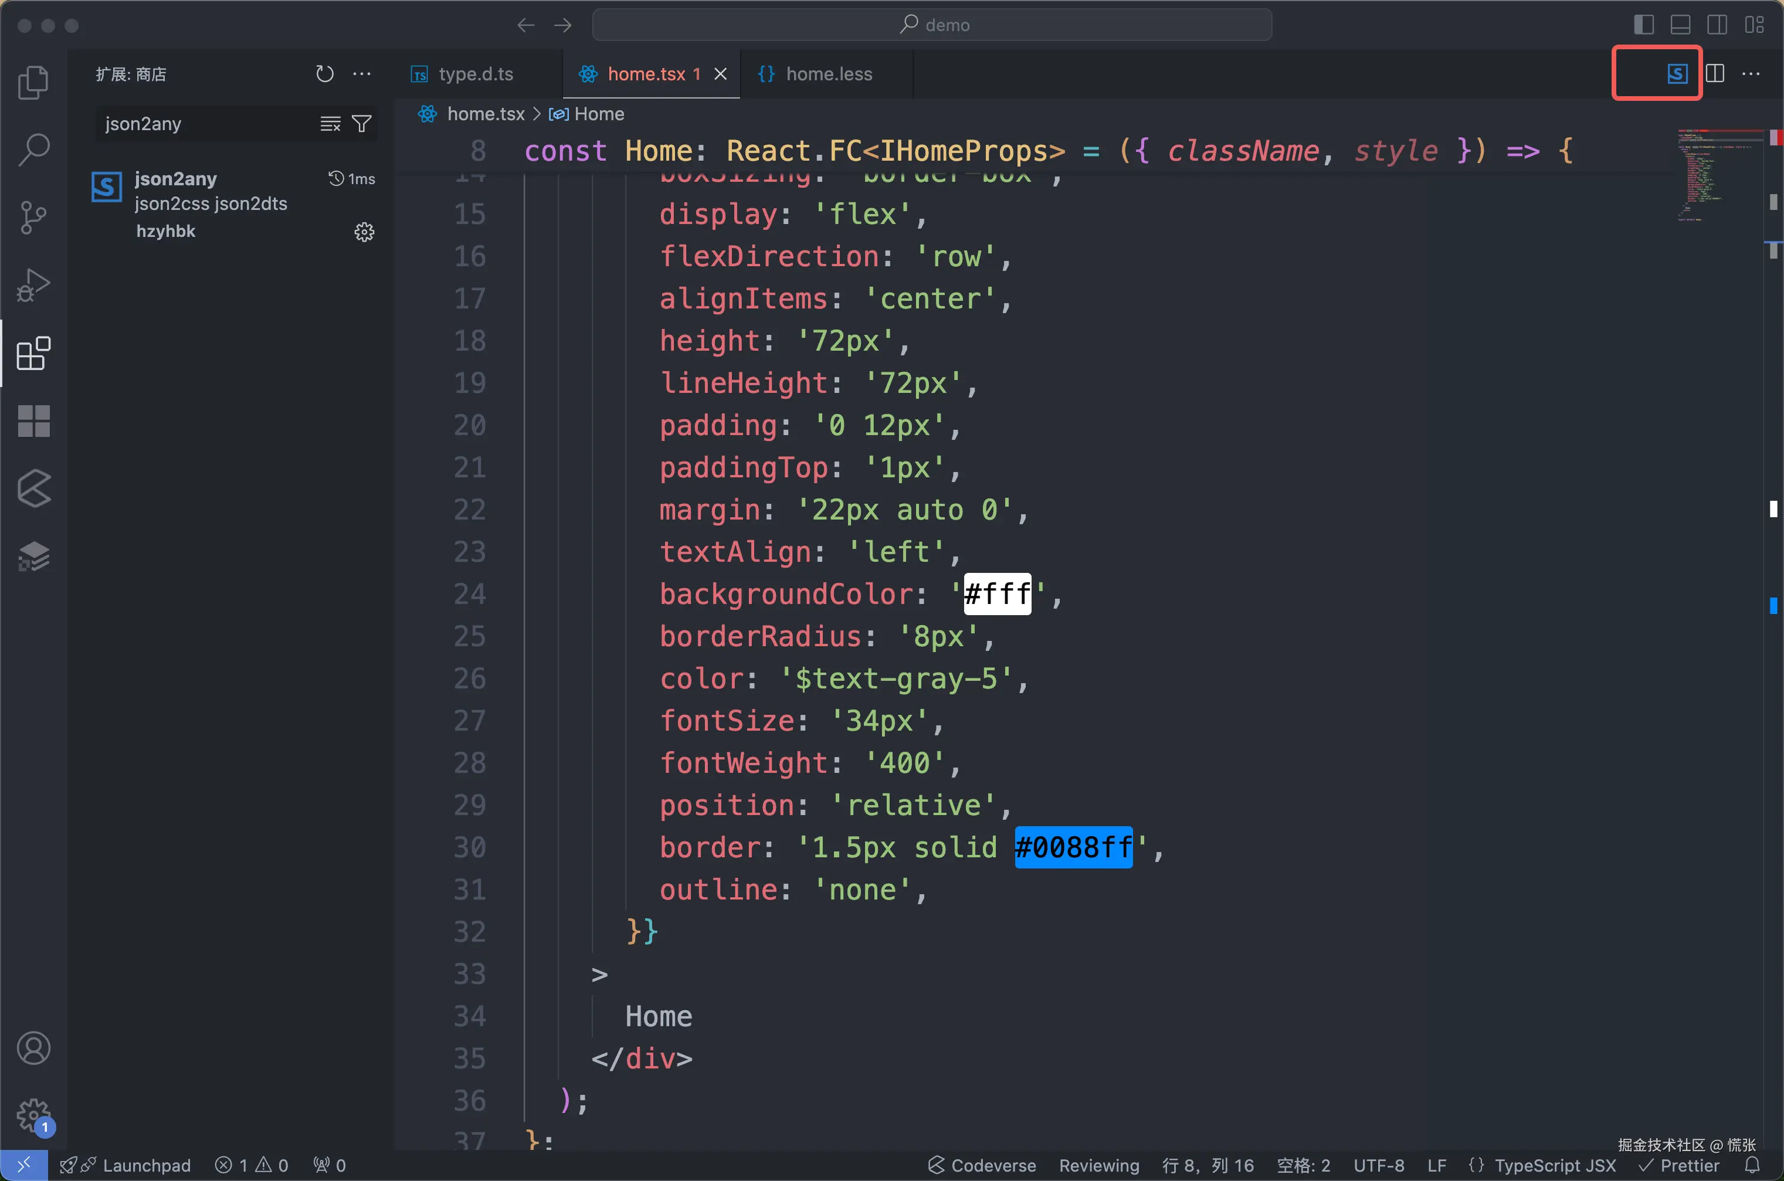Switch to the home.less tab
Image resolution: width=1784 pixels, height=1181 pixels.
828,74
